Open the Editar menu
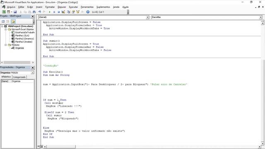 [x=21, y=7]
